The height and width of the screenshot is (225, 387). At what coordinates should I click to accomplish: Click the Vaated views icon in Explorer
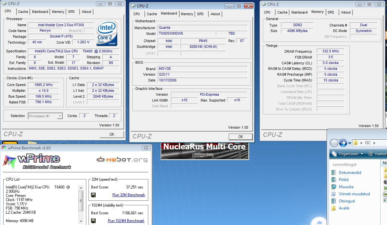point(370,154)
